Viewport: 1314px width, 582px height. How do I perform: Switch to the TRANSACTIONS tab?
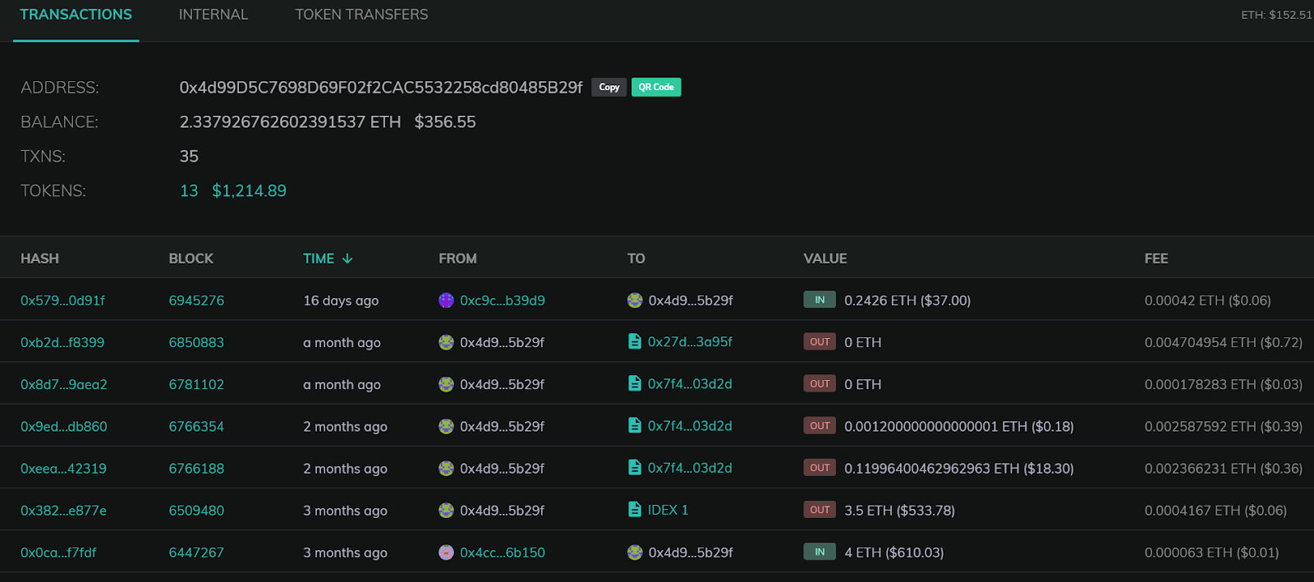coord(76,15)
